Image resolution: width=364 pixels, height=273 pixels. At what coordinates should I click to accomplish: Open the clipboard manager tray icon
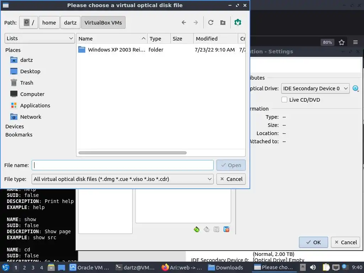[326, 267]
